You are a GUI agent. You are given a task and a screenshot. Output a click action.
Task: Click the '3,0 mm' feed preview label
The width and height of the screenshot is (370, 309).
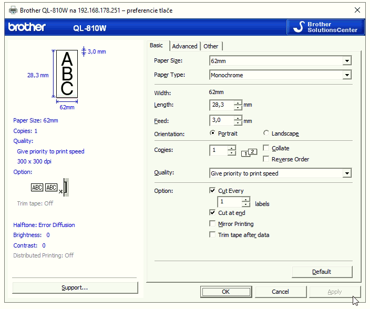click(x=97, y=51)
